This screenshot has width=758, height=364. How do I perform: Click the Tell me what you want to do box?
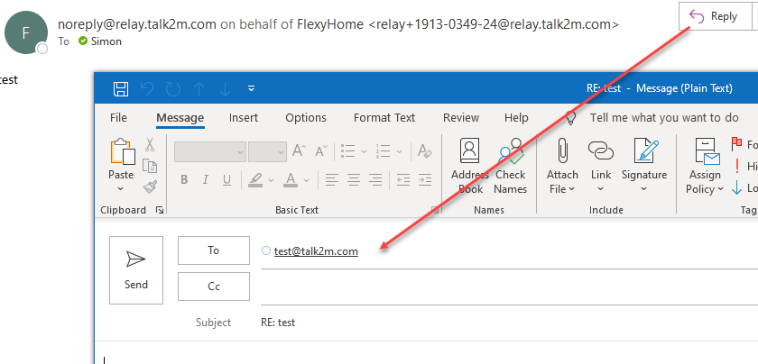click(664, 118)
